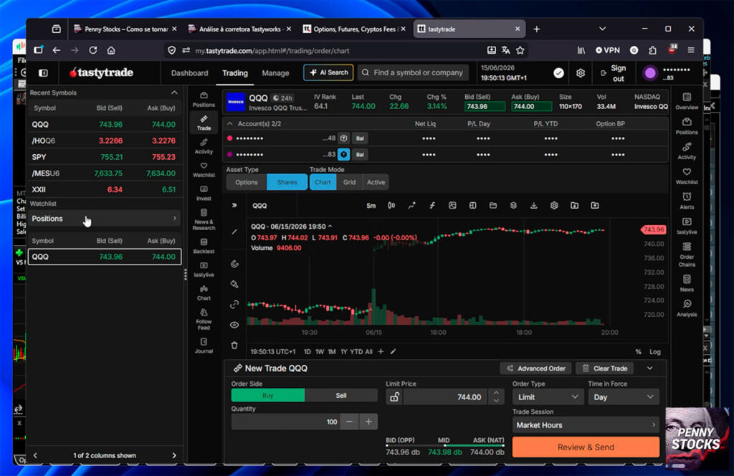Open Watchlist in left icon sidebar
Viewport: 734px width, 476px height.
pos(204,169)
